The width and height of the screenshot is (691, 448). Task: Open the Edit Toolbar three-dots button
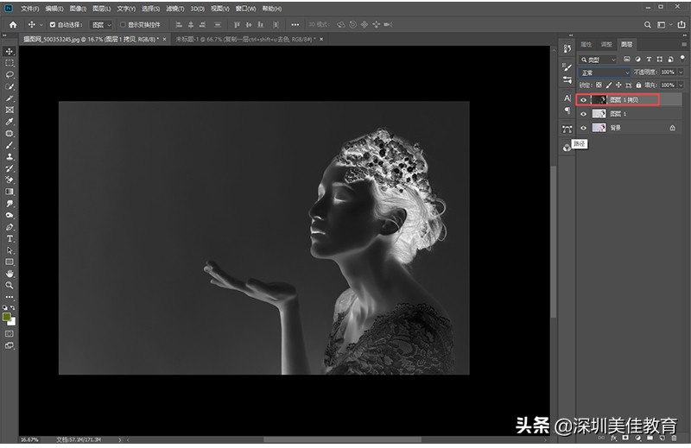[x=10, y=297]
